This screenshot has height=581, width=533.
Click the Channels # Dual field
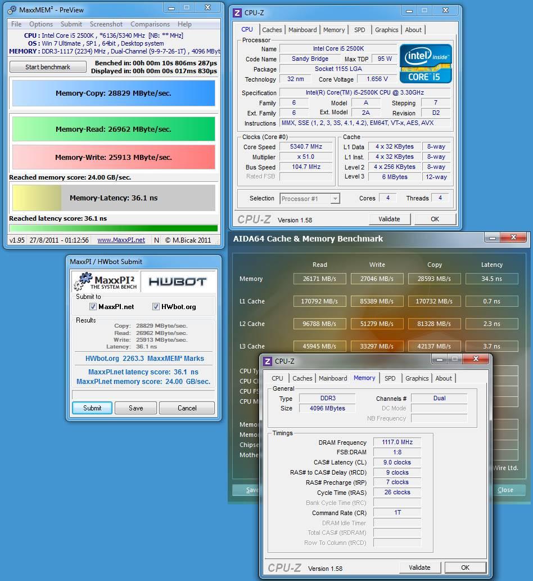[x=439, y=399]
